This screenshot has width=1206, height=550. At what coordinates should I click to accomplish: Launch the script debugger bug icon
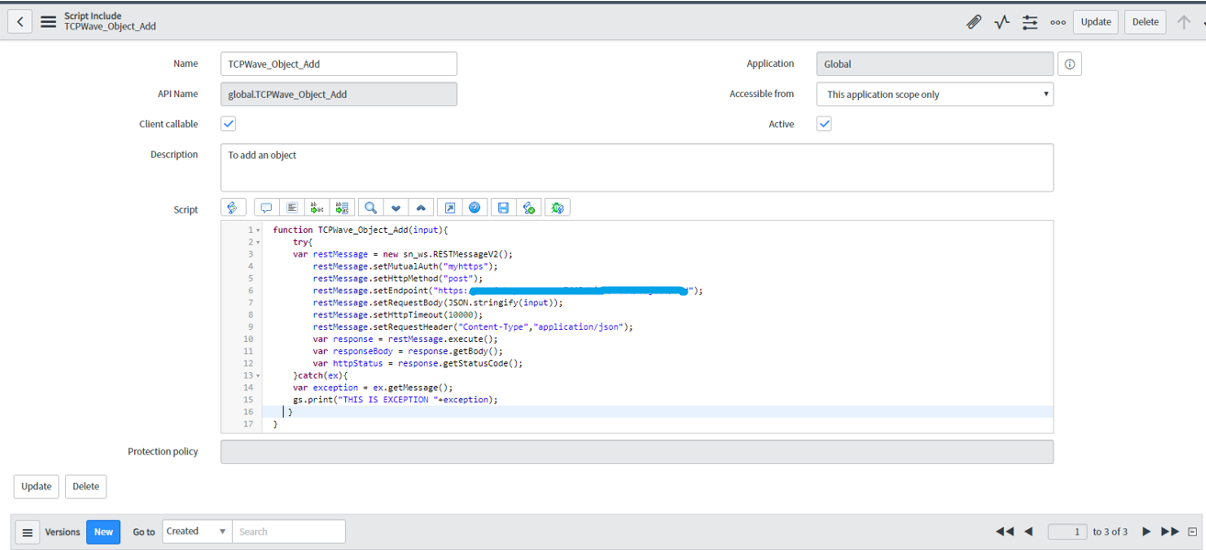(558, 207)
